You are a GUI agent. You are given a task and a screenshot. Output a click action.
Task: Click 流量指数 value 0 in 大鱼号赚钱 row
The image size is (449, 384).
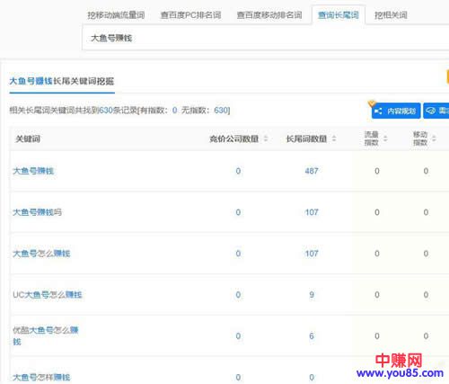pos(377,171)
